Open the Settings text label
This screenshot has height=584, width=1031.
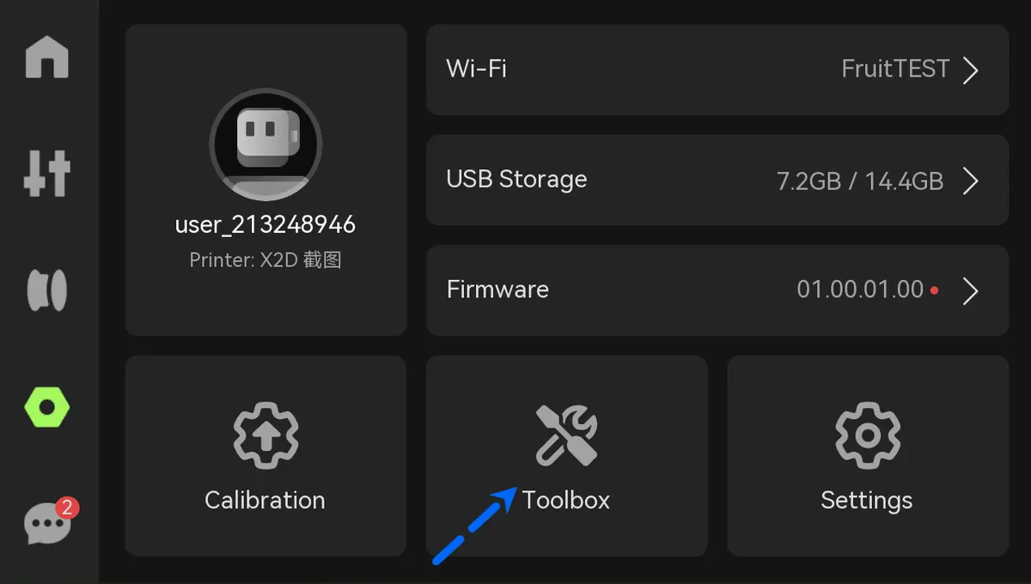(866, 500)
